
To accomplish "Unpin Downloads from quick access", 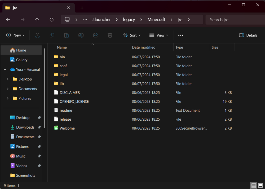I will pos(39,127).
